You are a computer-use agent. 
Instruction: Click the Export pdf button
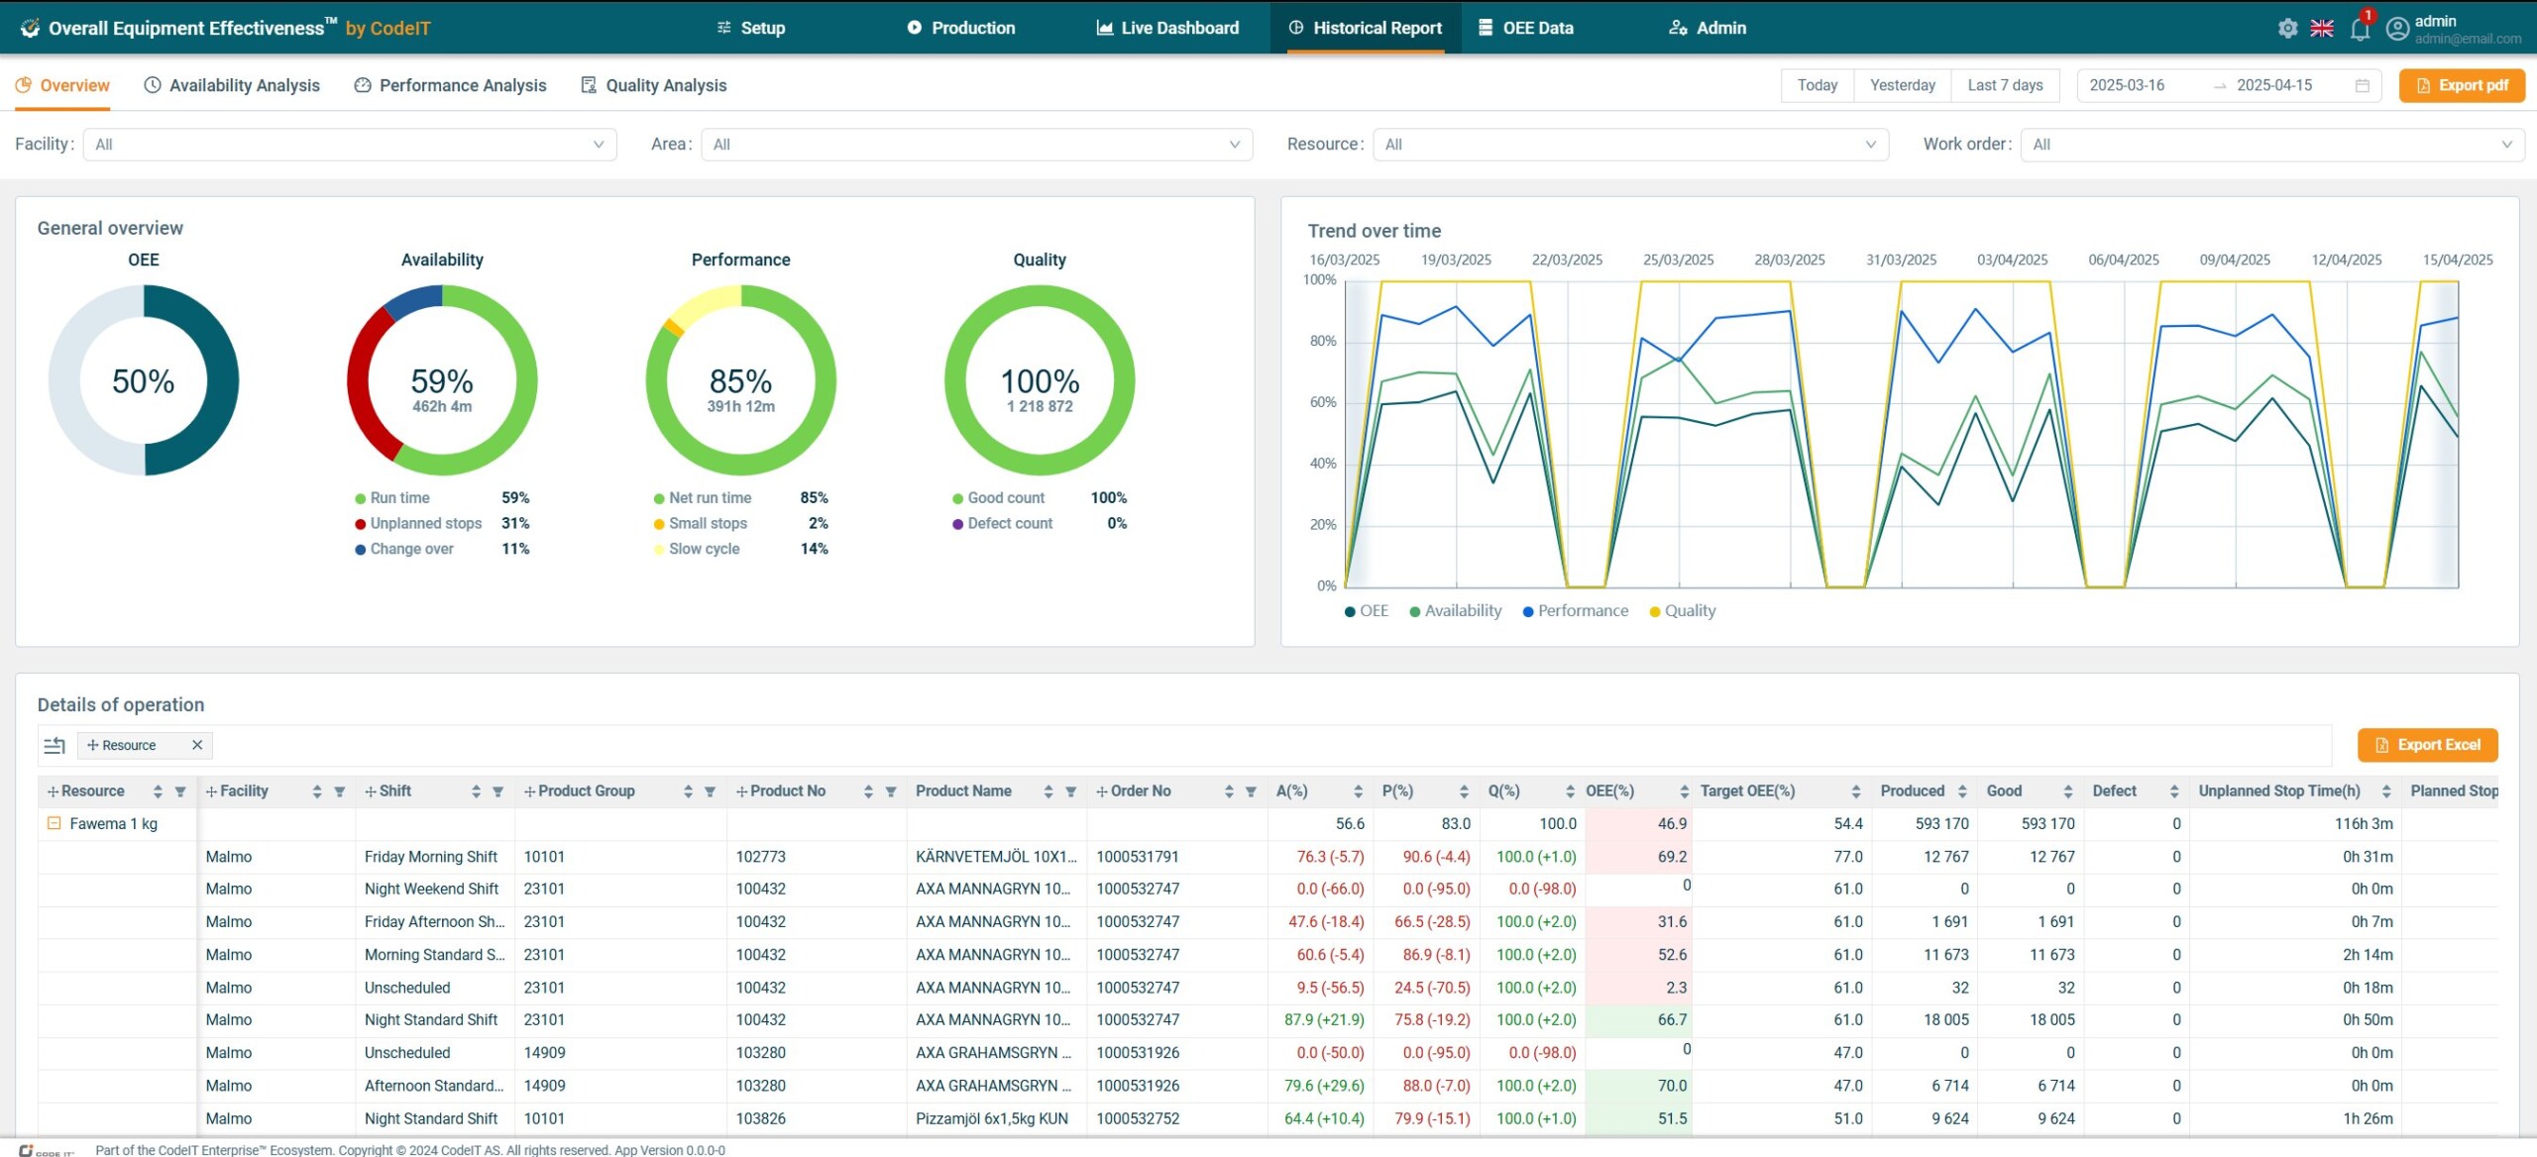click(x=2462, y=85)
